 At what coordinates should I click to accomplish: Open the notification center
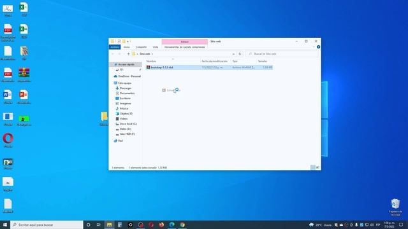(x=401, y=225)
